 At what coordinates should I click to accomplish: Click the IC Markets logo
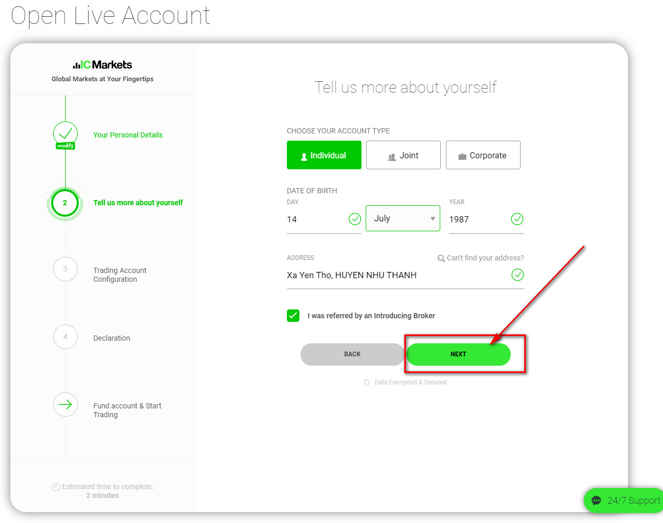point(102,65)
